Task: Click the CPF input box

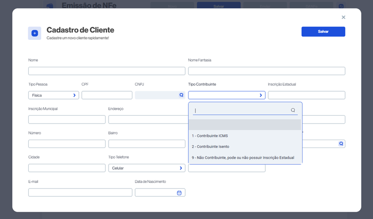Action: pyautogui.click(x=107, y=95)
